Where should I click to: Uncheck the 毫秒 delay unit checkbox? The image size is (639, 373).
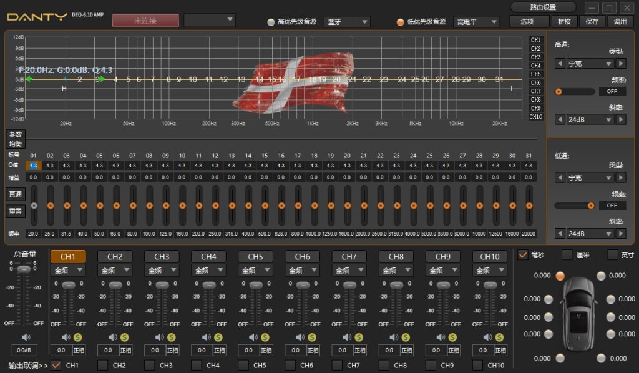click(x=523, y=255)
